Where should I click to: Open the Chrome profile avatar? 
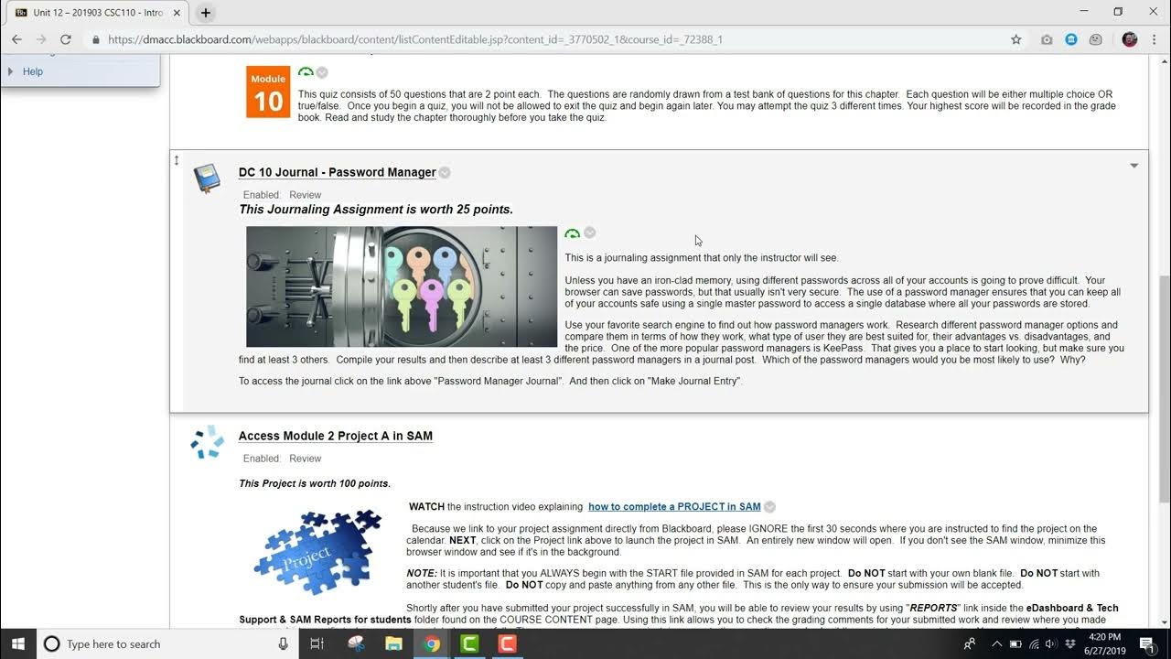tap(1130, 39)
